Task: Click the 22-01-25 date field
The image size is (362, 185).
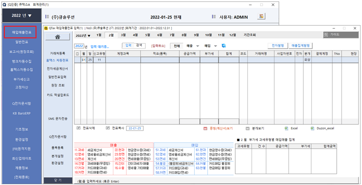Action: tap(135, 128)
